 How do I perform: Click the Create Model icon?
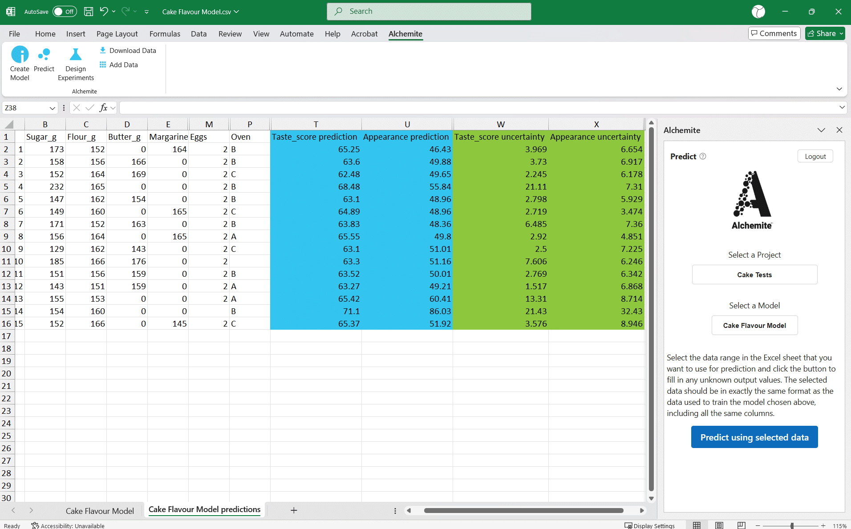20,55
